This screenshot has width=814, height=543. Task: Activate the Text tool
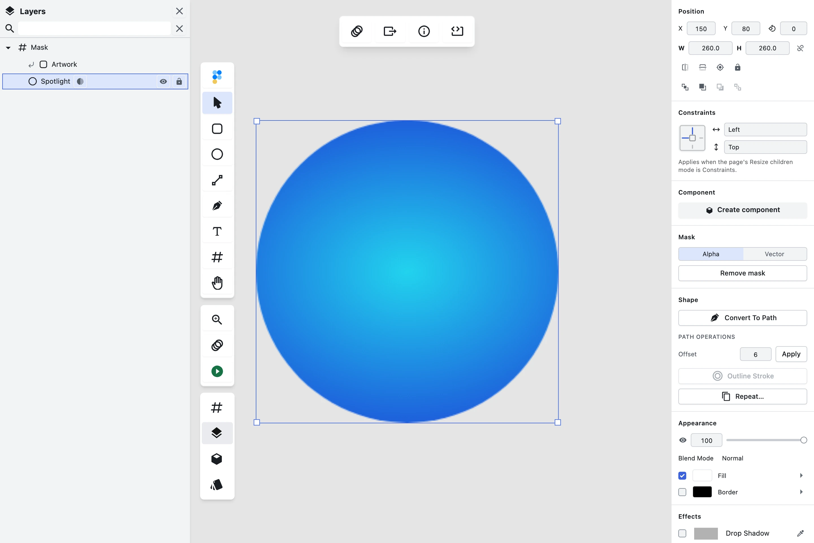click(x=217, y=231)
